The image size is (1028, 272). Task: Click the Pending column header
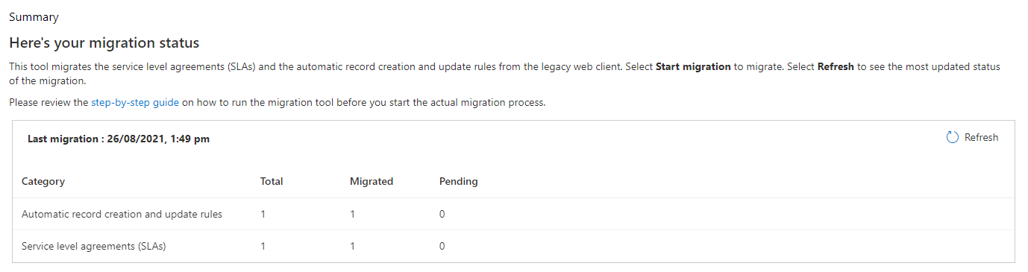pos(459,181)
